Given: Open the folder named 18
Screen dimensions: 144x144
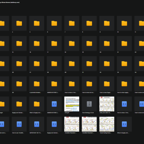Looking at the screenshot, I should click(x=72, y=44).
